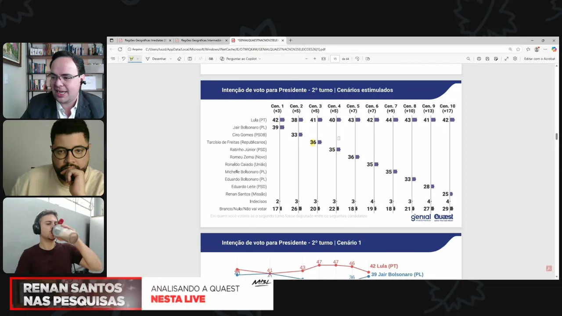562x316 pixels.
Task: Select the Highlight marker tool
Action: pyautogui.click(x=131, y=59)
